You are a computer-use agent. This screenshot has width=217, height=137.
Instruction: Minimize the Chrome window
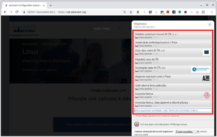click(x=201, y=5)
